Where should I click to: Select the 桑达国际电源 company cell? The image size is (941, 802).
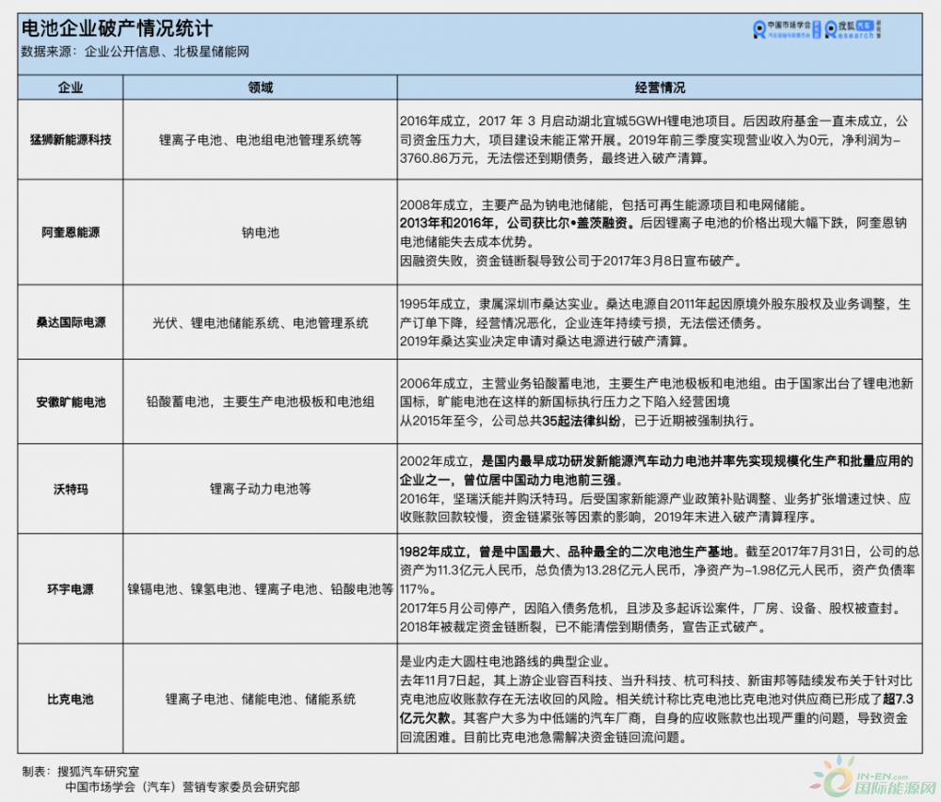click(x=71, y=322)
